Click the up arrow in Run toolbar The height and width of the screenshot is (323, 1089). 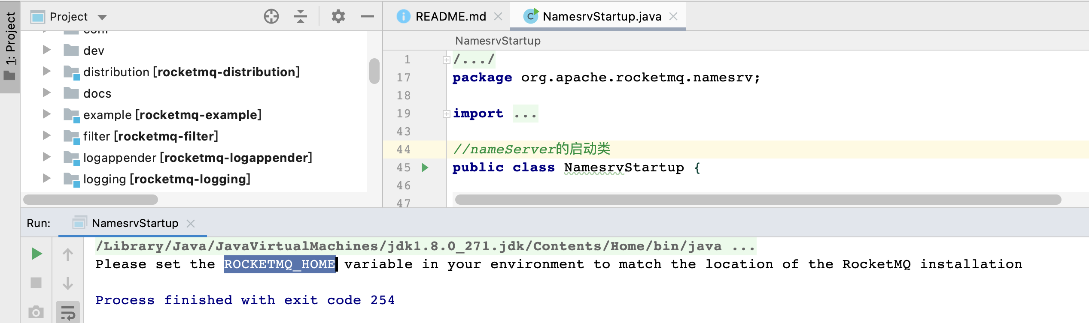click(x=68, y=254)
